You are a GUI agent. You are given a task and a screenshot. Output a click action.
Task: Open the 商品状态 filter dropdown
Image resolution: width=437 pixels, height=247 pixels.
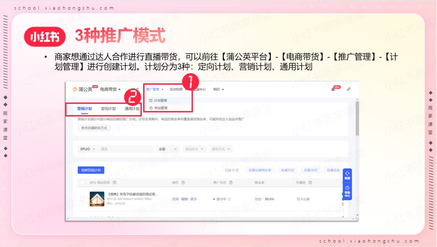194,149
